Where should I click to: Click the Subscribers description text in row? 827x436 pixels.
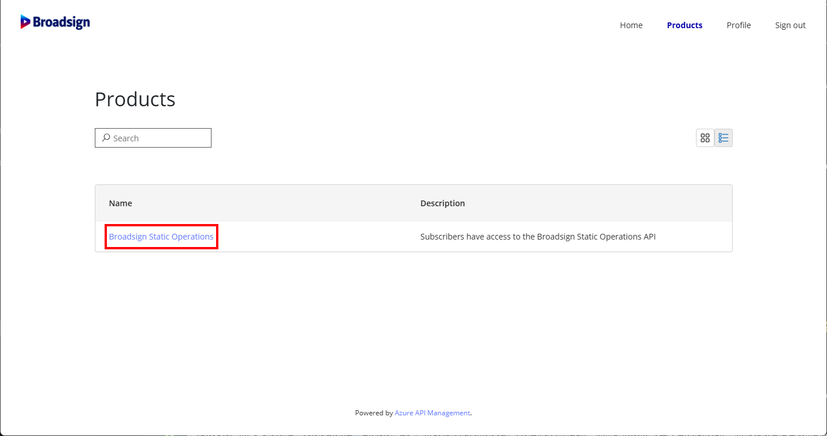537,237
